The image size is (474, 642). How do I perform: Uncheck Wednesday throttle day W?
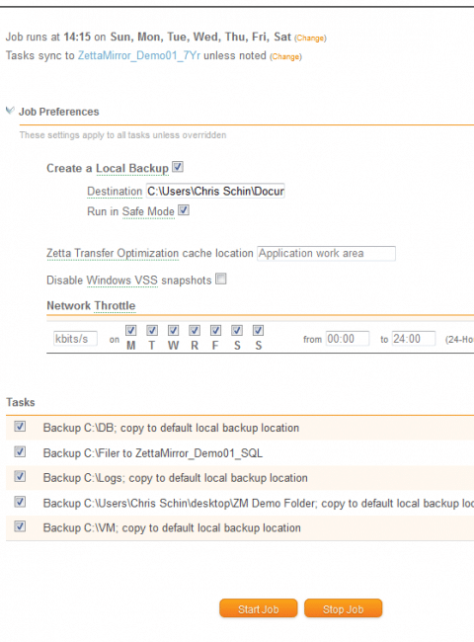click(x=174, y=331)
